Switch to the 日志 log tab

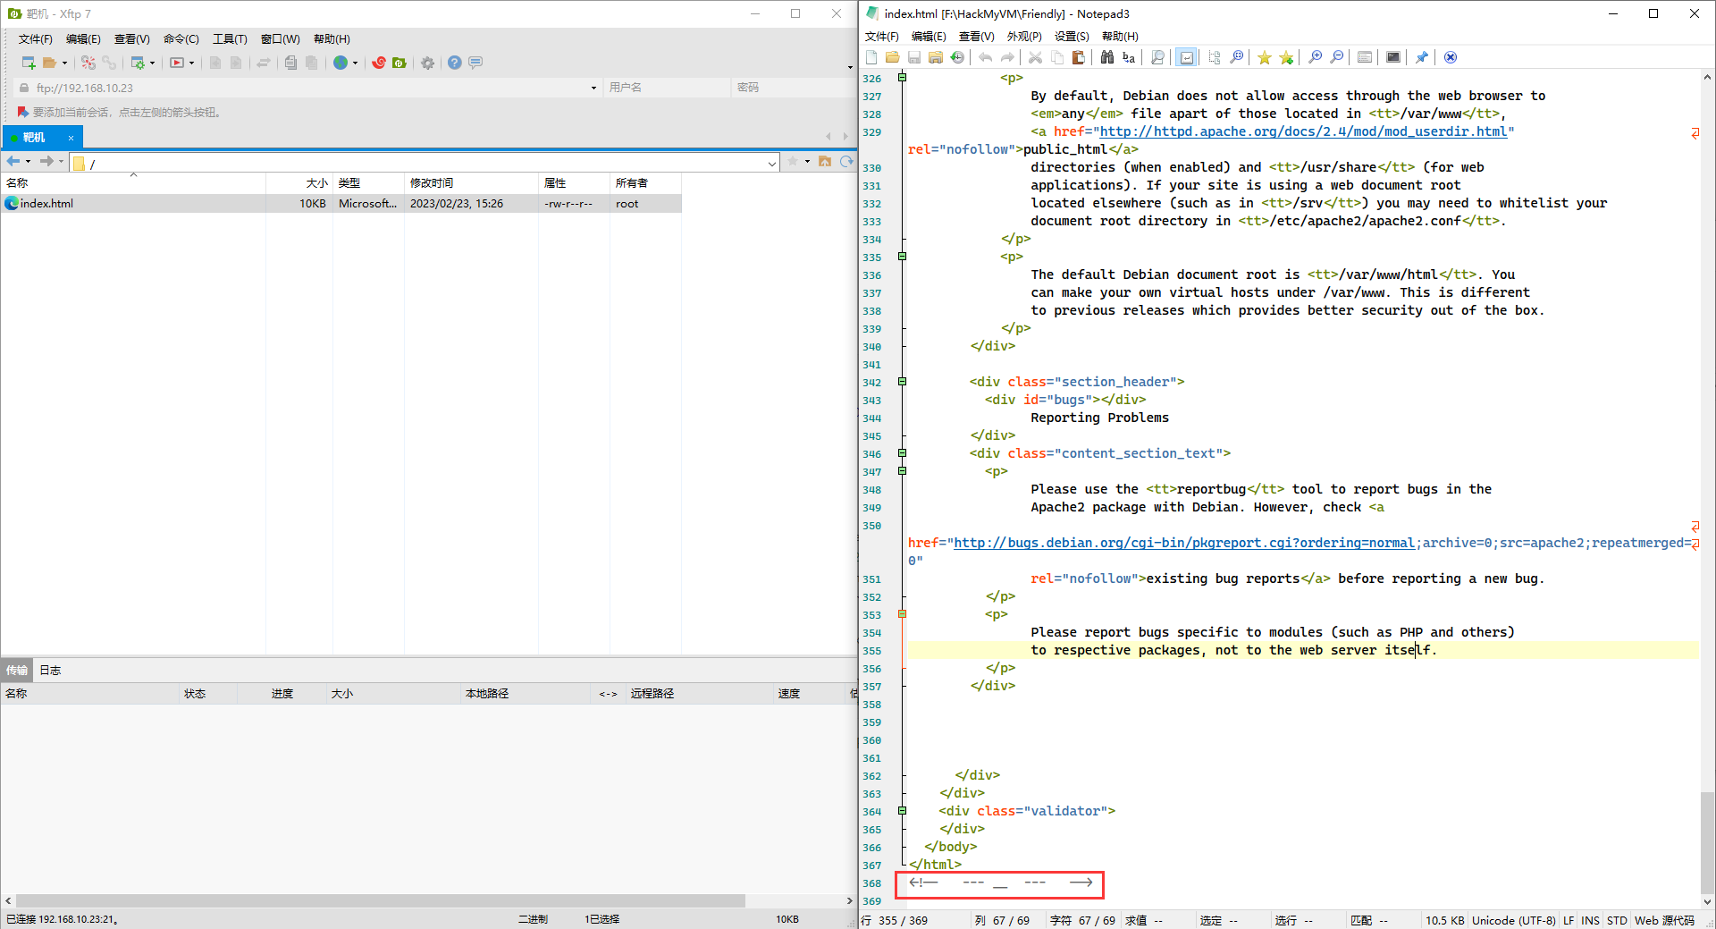[x=50, y=671]
